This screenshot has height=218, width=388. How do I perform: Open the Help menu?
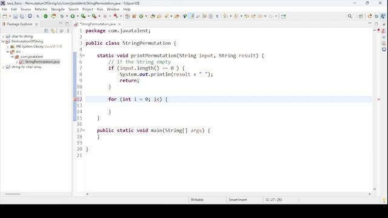127,10
